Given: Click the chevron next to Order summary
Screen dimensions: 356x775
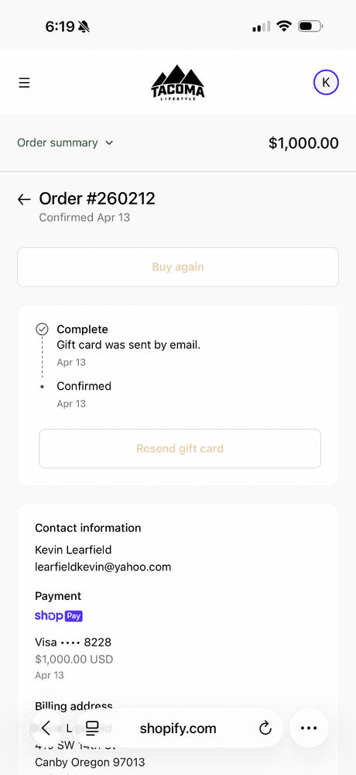Looking at the screenshot, I should [x=109, y=143].
